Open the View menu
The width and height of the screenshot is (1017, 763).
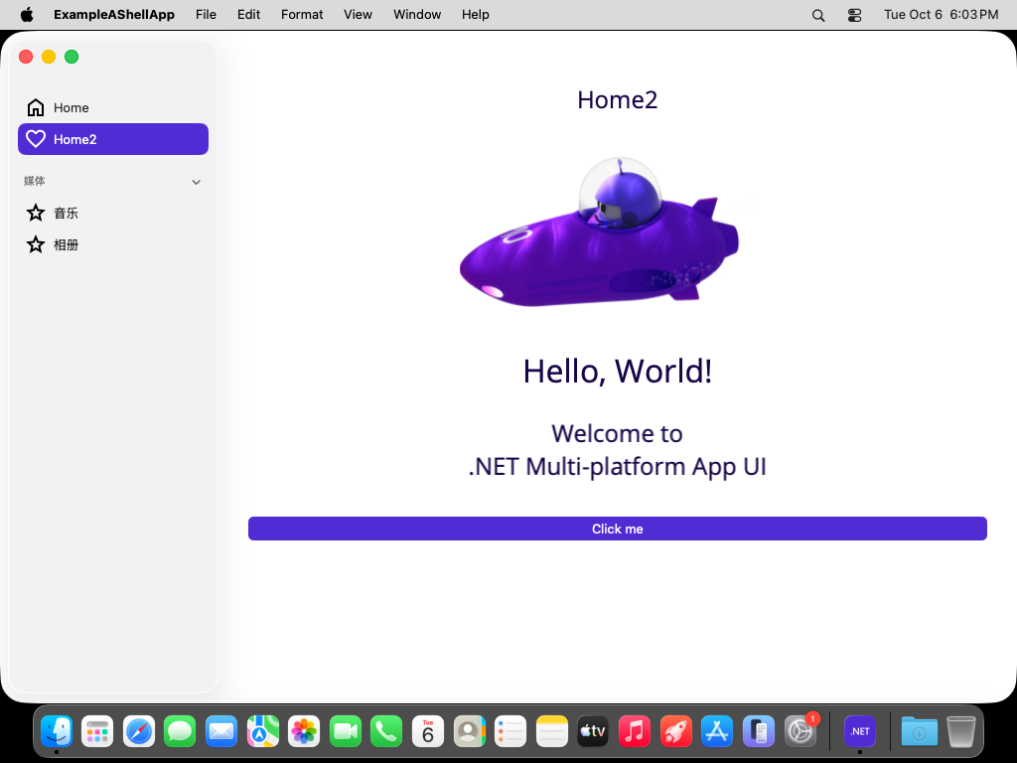(358, 14)
